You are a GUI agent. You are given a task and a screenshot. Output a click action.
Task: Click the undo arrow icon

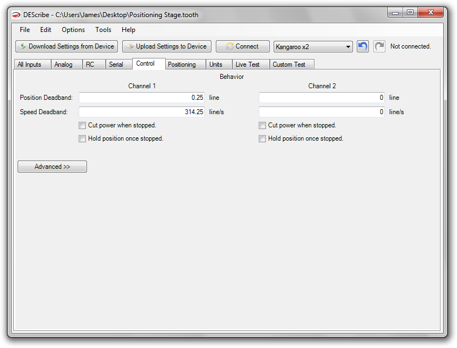tap(362, 46)
